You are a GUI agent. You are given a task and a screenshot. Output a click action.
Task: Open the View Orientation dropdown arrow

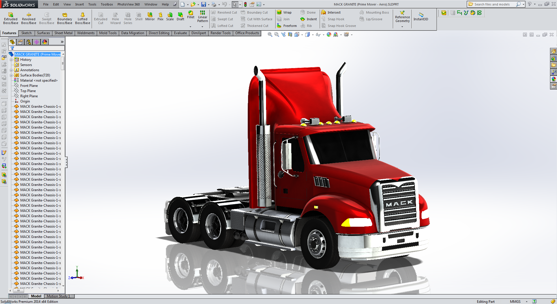point(302,35)
